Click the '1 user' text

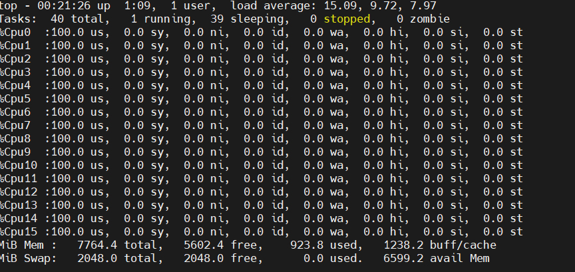point(192,6)
